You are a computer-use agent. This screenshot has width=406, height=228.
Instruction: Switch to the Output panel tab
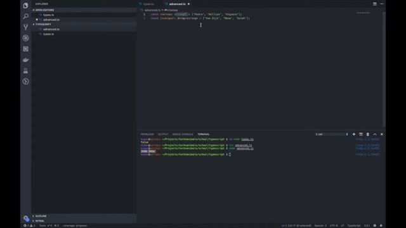coord(163,134)
